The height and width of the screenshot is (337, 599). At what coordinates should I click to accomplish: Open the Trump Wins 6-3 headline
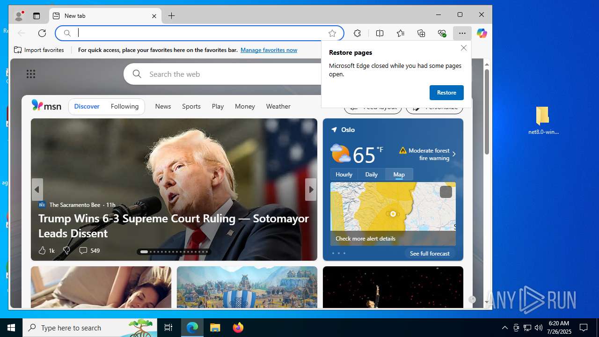click(x=174, y=226)
